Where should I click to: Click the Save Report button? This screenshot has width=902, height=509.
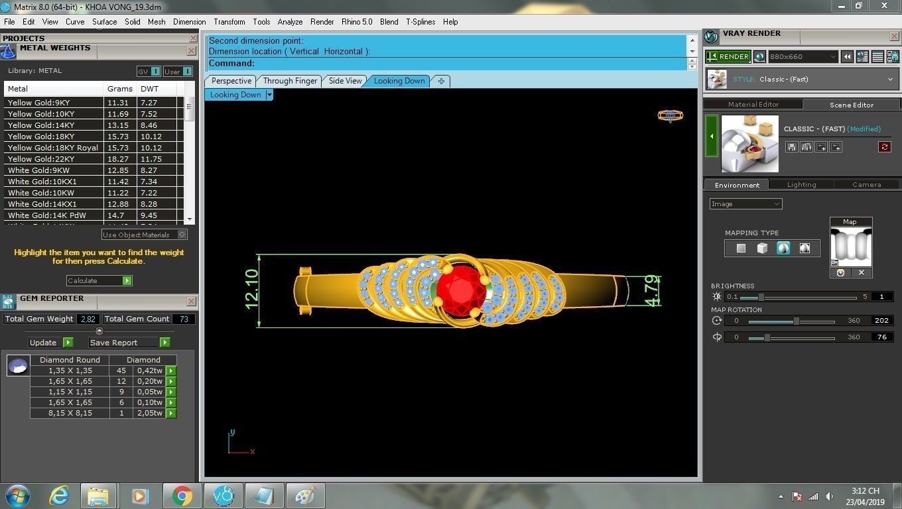click(x=129, y=343)
